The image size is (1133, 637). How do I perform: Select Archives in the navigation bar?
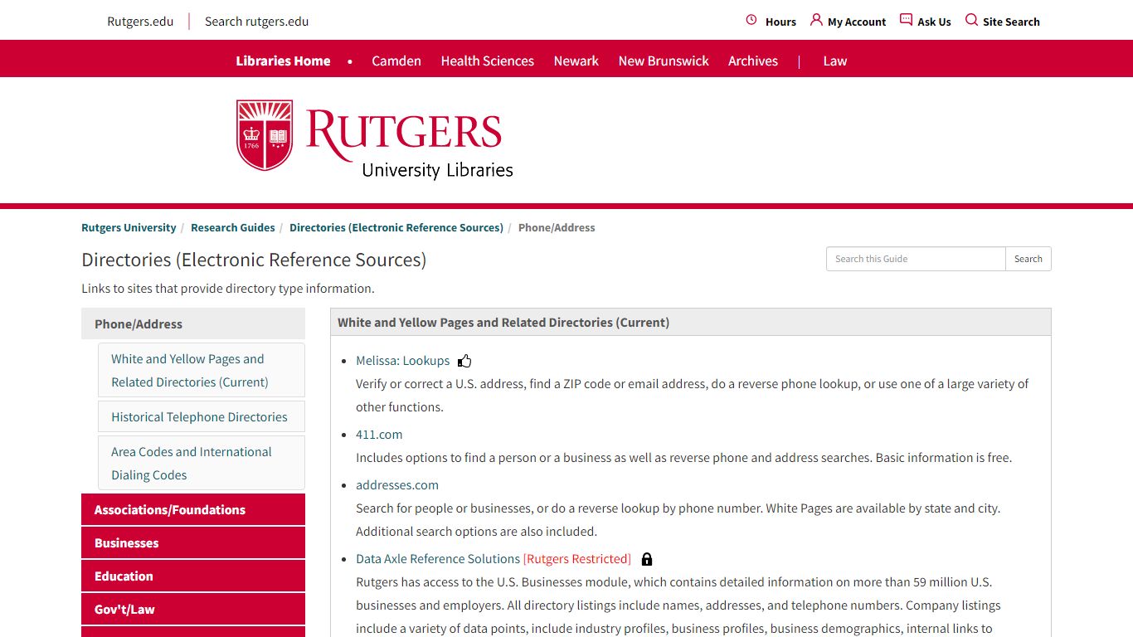pyautogui.click(x=753, y=61)
